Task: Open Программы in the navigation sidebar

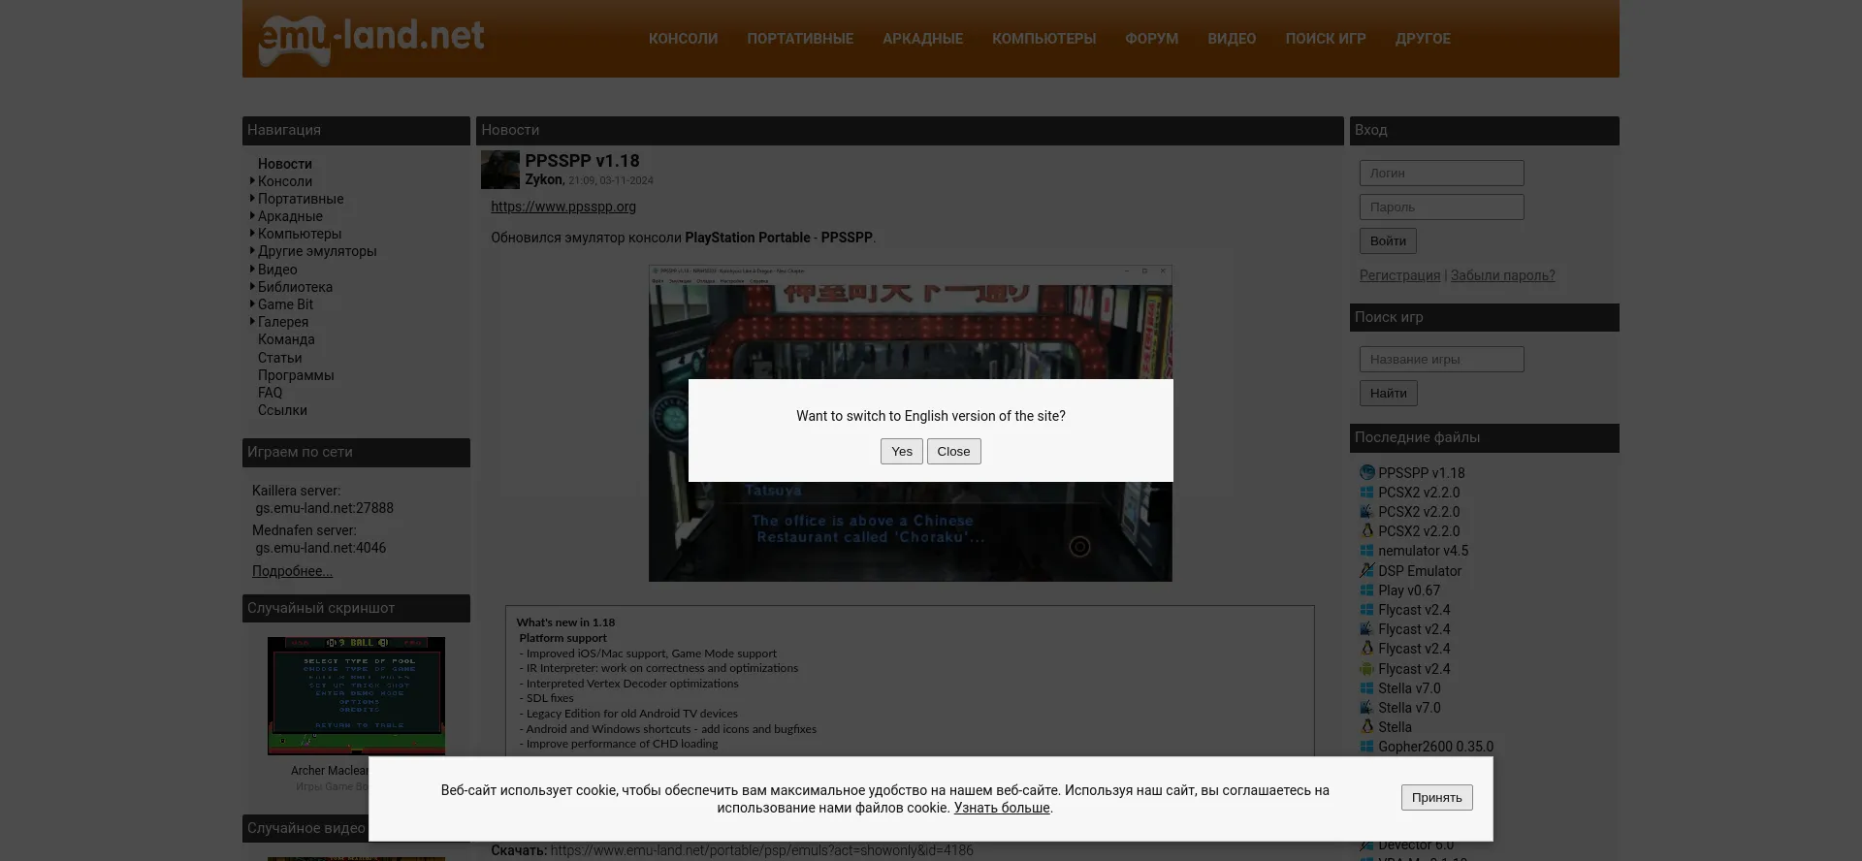Action: coord(296,375)
